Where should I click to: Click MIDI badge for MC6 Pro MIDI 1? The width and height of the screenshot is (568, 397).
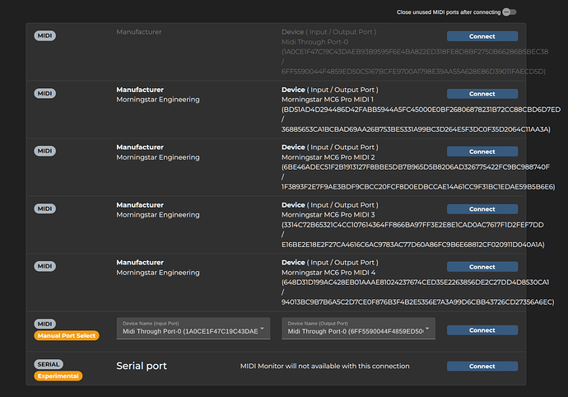45,93
